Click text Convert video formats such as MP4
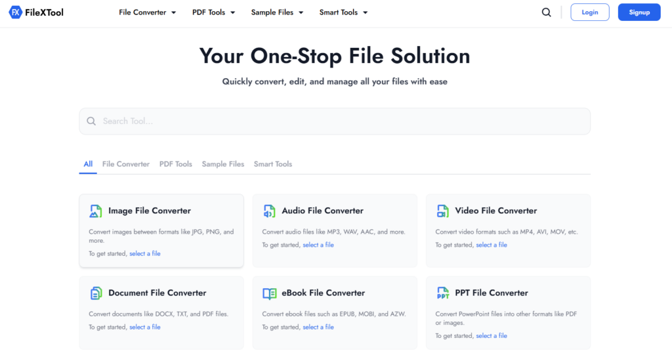 pos(507,232)
